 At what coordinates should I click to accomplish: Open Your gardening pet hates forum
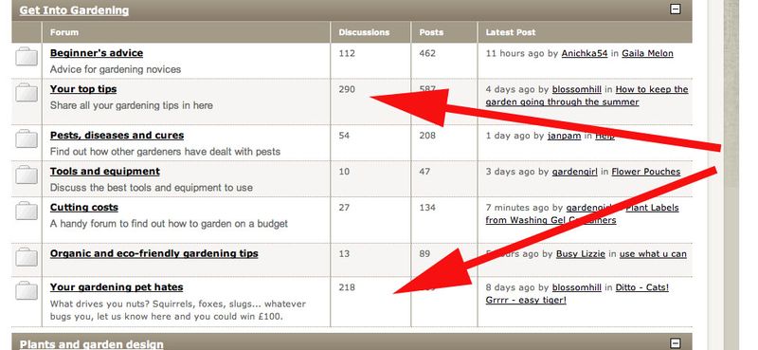117,287
